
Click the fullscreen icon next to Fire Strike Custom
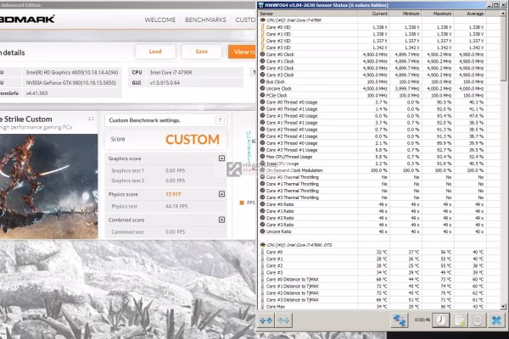click(92, 119)
